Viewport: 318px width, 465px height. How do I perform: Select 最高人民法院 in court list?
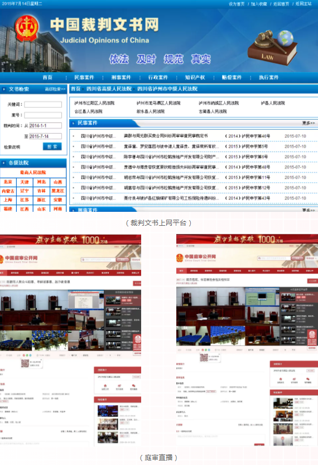(x=33, y=172)
